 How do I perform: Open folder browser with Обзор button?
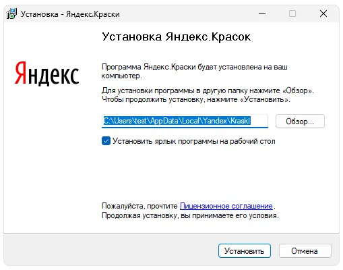click(x=300, y=122)
